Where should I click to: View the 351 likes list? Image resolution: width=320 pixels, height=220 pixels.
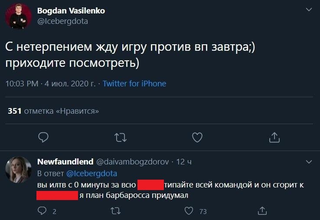coord(53,111)
